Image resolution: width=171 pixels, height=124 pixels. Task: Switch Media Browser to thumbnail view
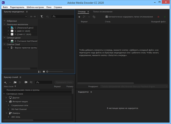(44, 72)
